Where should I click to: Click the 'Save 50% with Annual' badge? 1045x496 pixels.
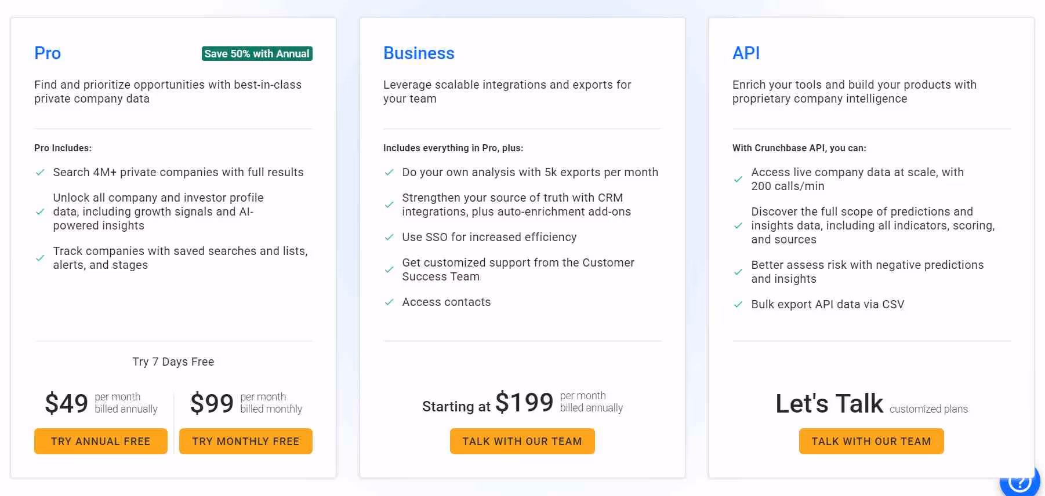[x=256, y=53]
